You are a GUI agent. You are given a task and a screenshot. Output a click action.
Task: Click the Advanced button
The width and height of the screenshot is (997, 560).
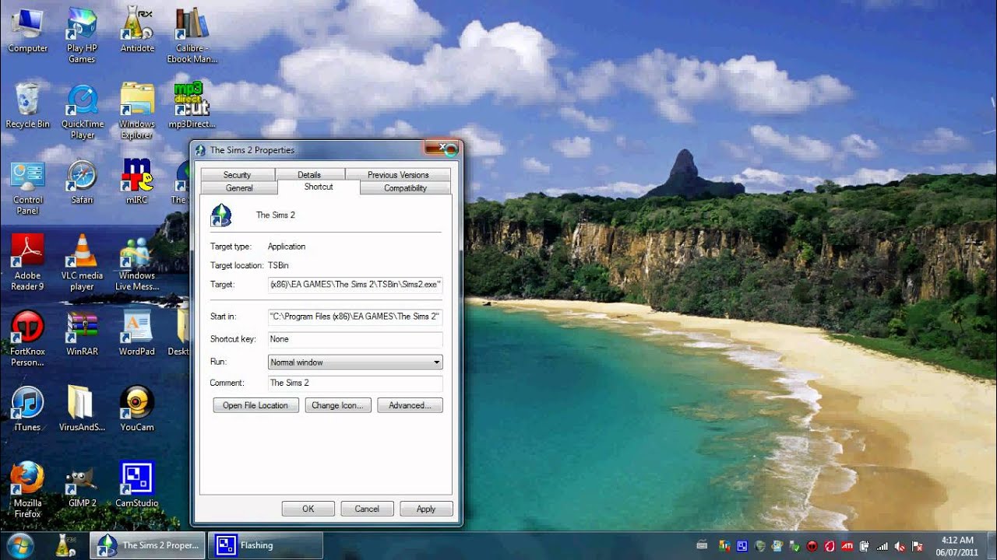click(410, 405)
